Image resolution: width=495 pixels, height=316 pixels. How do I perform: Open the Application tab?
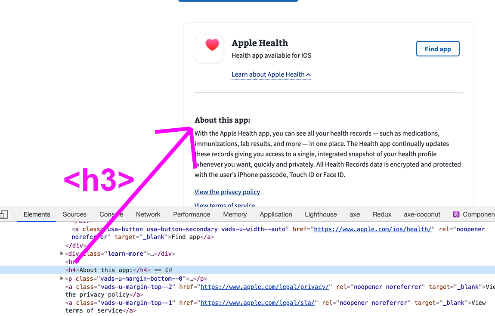(x=276, y=214)
